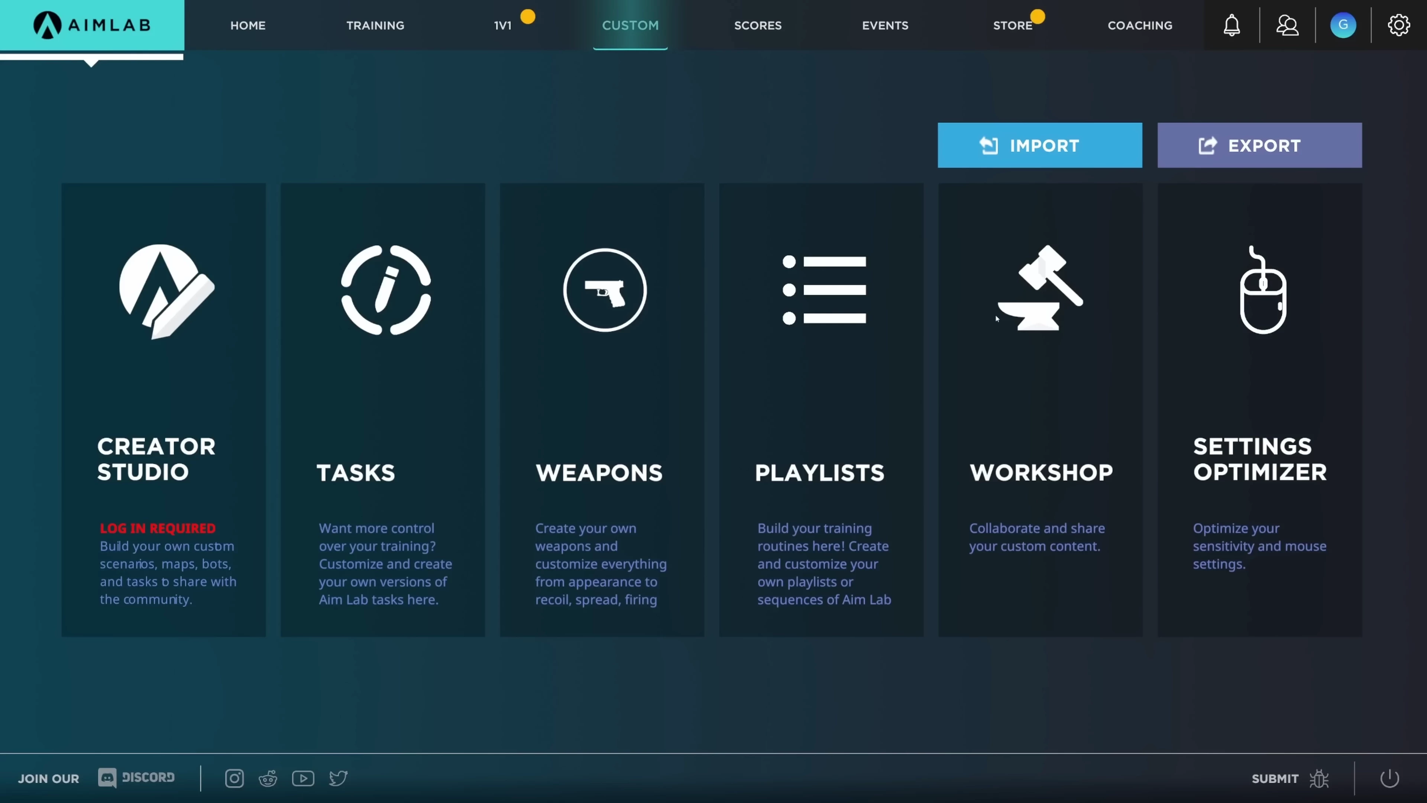Go to the Coaching tab
Screen dimensions: 1427x803
[x=1140, y=26]
